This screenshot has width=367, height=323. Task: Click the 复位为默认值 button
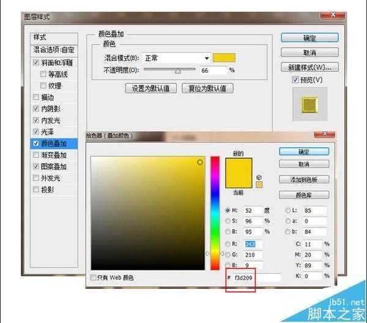click(207, 88)
